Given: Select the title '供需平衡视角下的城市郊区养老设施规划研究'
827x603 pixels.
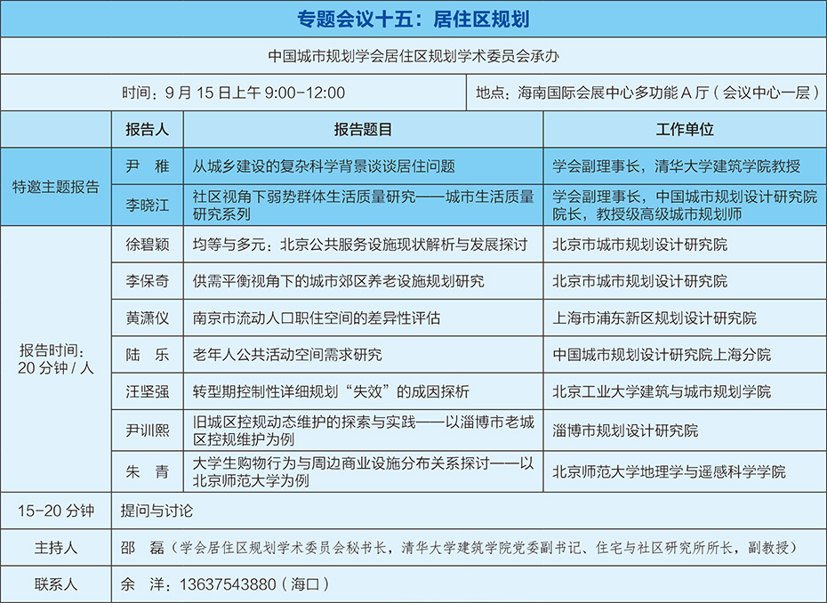Looking at the screenshot, I should 339,281.
